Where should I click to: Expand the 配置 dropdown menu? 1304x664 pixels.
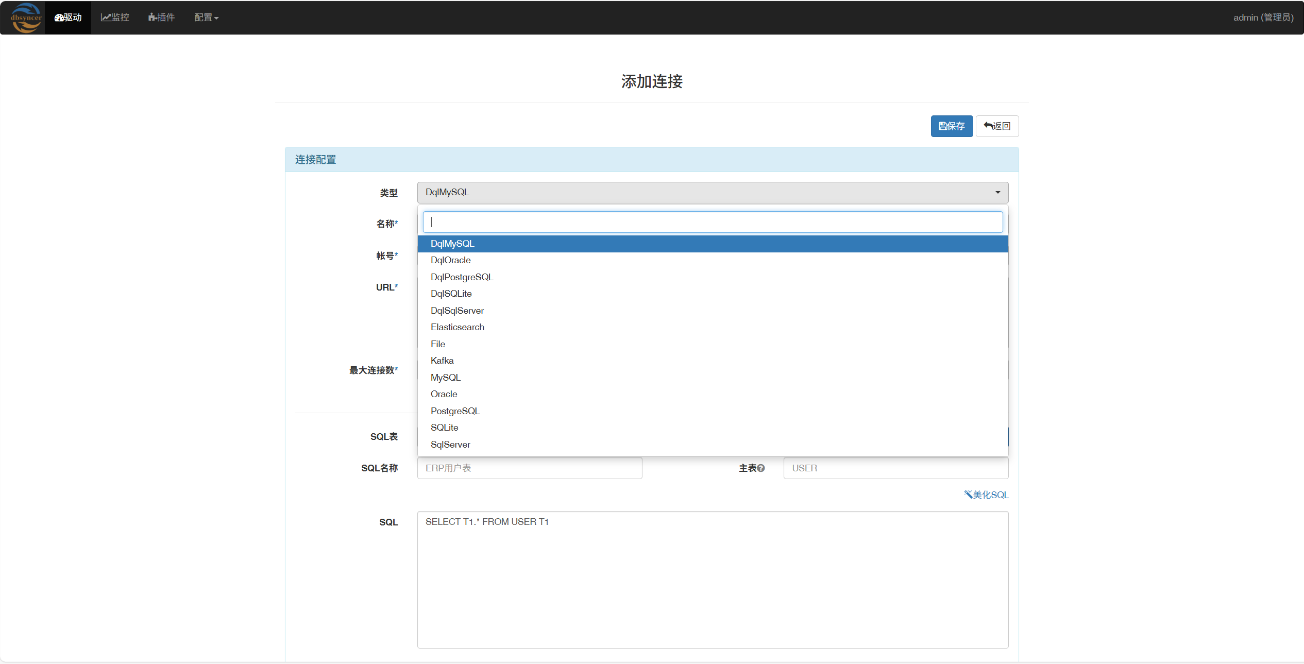(x=206, y=18)
